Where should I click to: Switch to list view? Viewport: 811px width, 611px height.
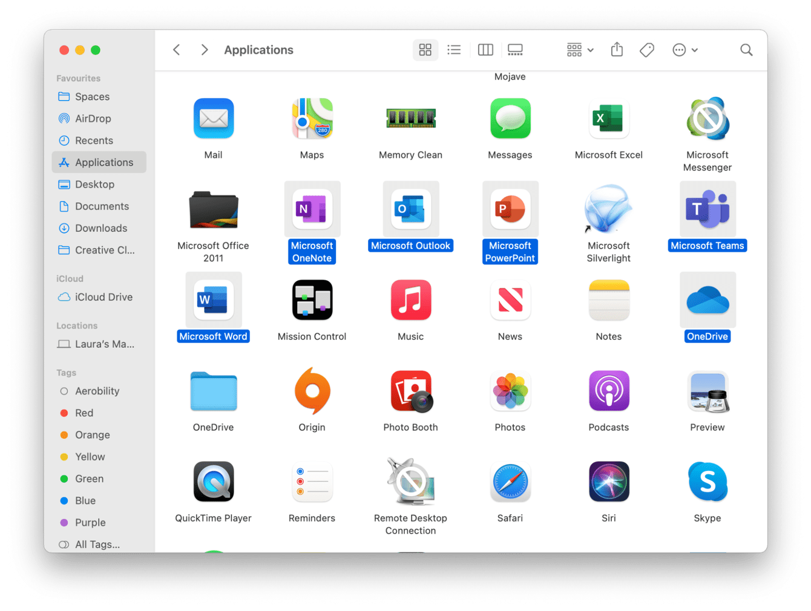[x=454, y=50]
